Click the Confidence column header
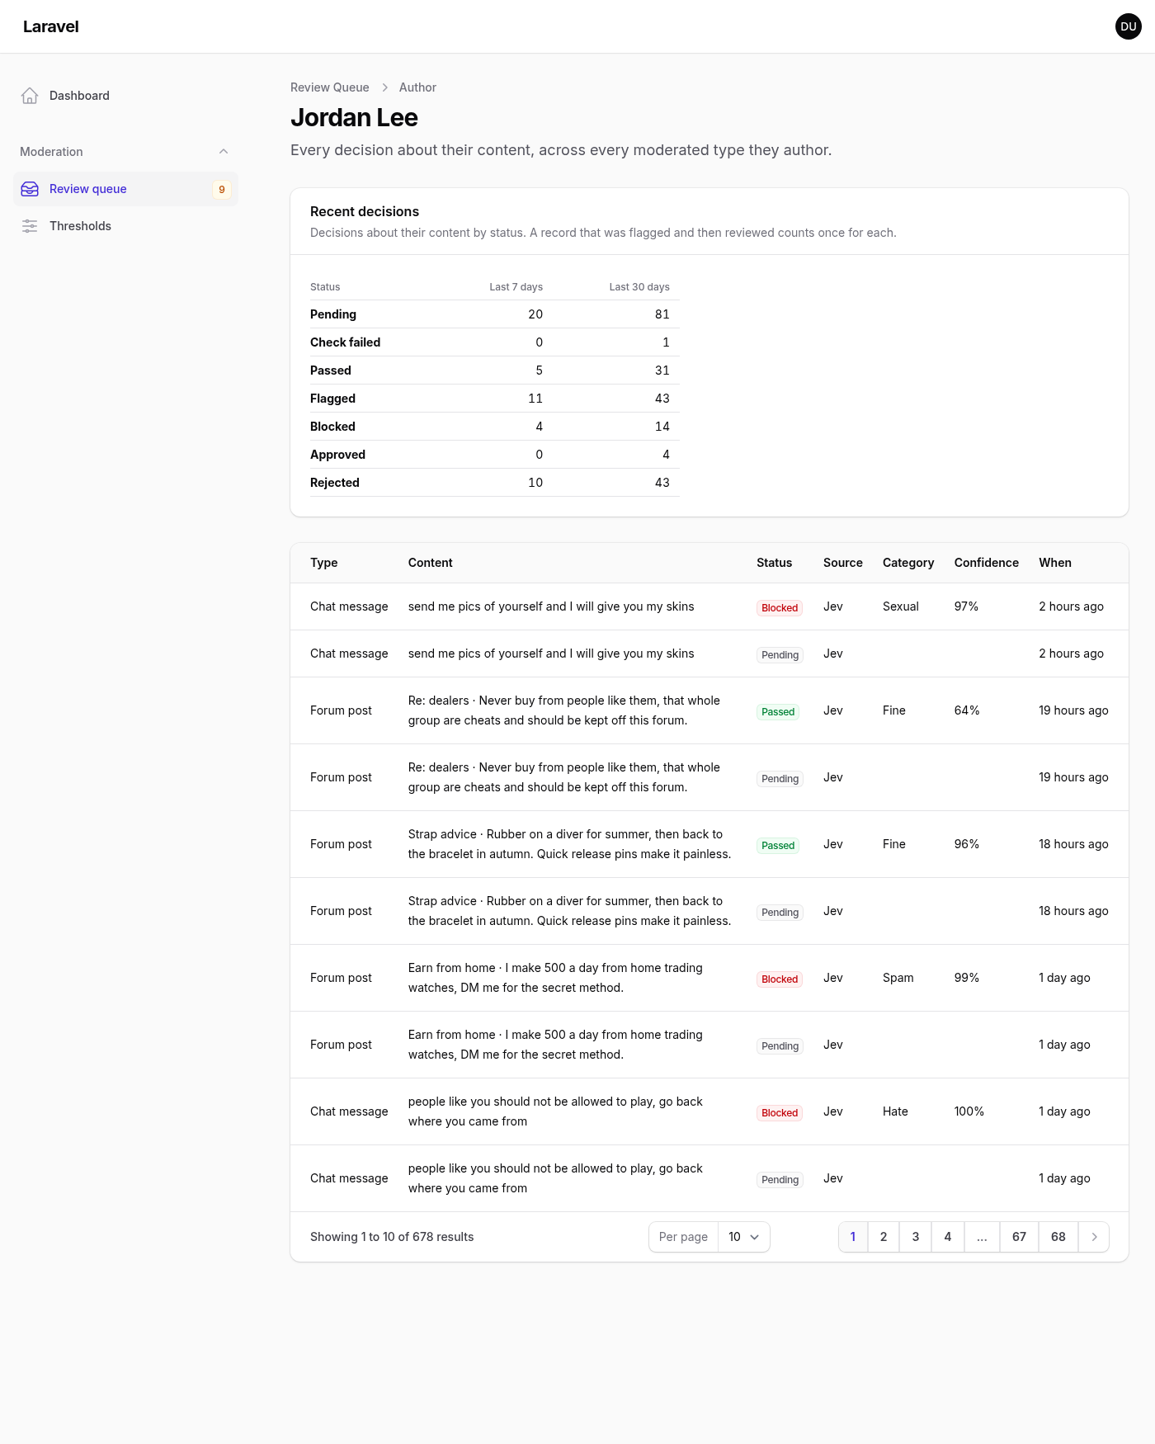Image resolution: width=1155 pixels, height=1444 pixels. (x=987, y=563)
